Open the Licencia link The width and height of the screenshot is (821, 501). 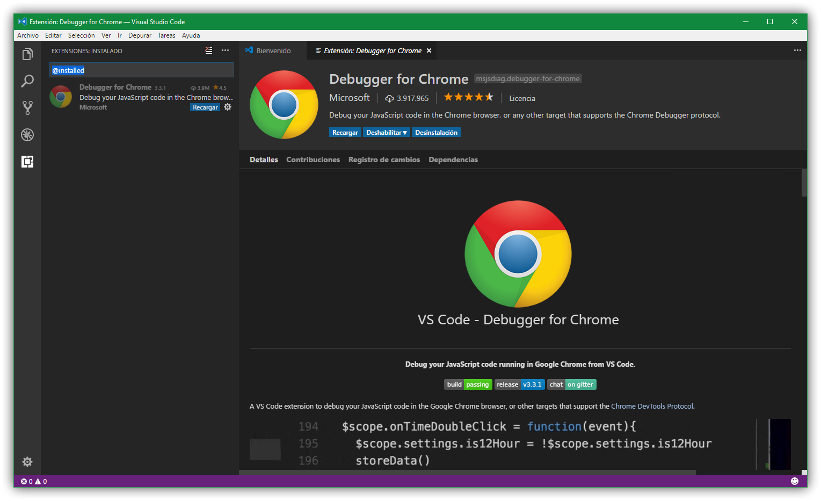(x=522, y=98)
